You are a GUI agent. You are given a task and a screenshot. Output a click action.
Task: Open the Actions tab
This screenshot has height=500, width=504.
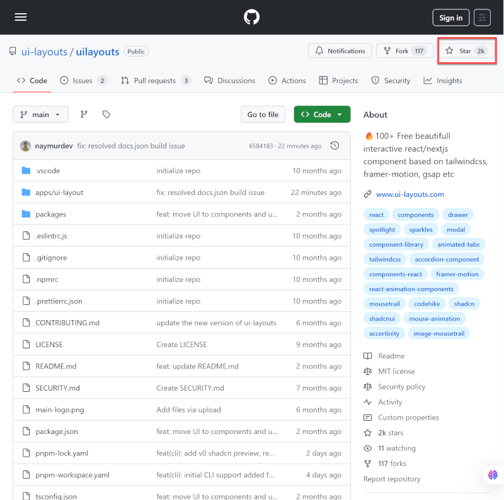[x=287, y=81]
